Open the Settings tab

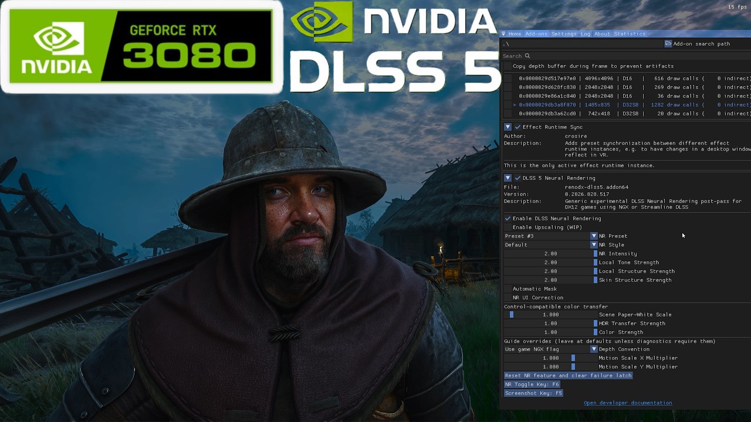pos(564,34)
